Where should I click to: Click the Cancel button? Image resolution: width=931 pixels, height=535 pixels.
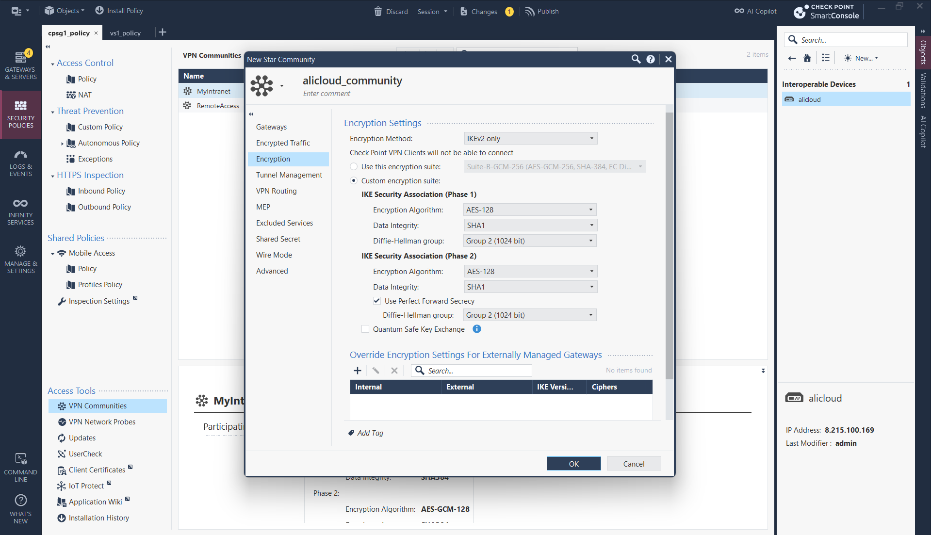[634, 464]
